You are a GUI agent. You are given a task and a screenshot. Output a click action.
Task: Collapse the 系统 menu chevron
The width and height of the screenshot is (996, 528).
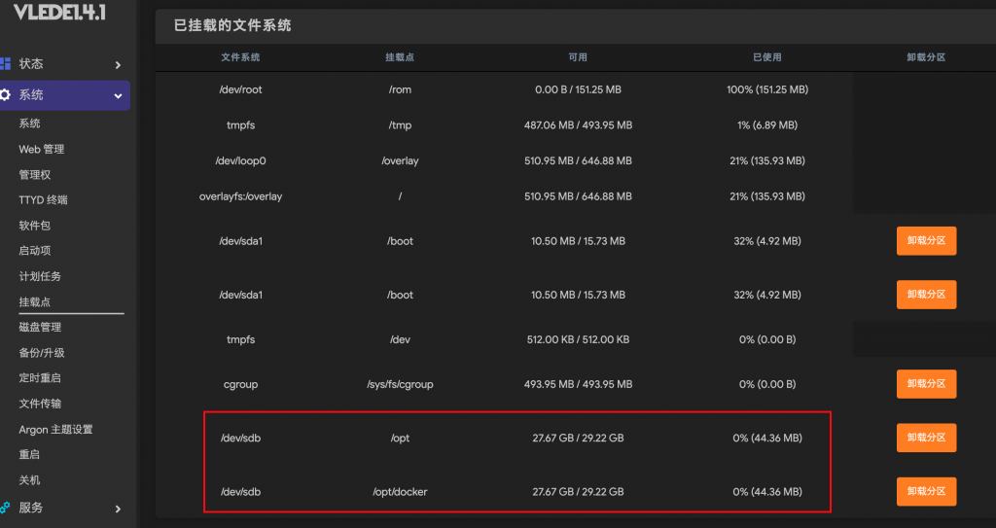click(118, 96)
